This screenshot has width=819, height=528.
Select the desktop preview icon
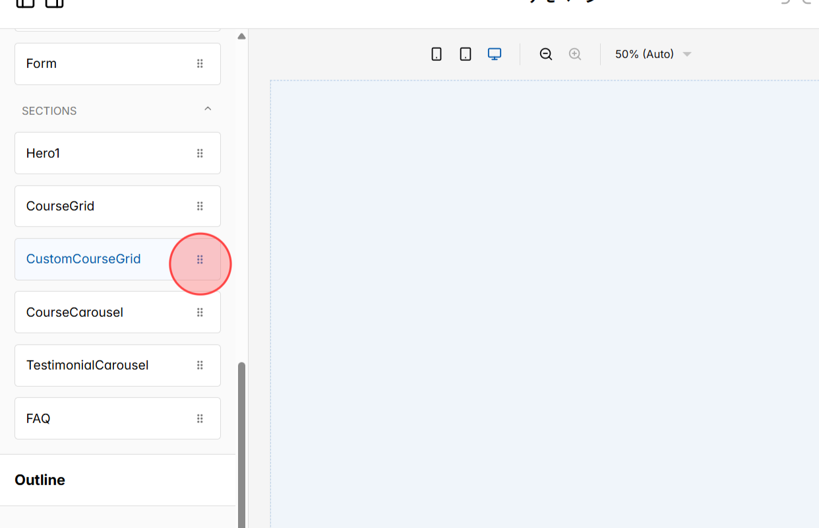[x=494, y=54]
